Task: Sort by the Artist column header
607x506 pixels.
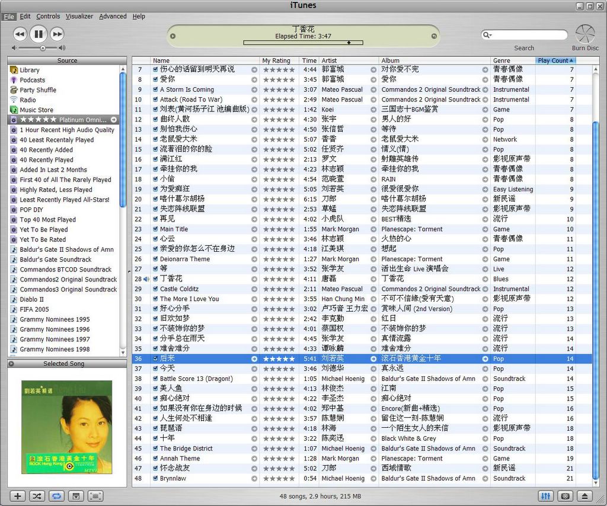Action: click(x=349, y=60)
